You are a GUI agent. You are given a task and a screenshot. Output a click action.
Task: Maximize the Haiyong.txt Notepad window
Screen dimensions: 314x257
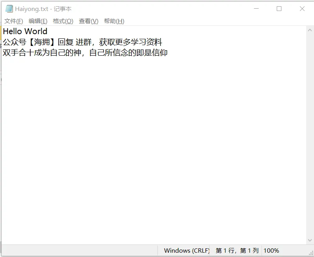coord(279,9)
